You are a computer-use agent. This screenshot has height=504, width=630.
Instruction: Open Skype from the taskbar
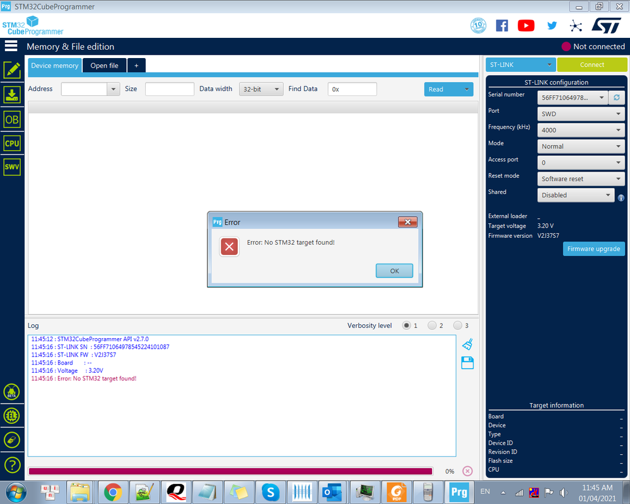[271, 492]
